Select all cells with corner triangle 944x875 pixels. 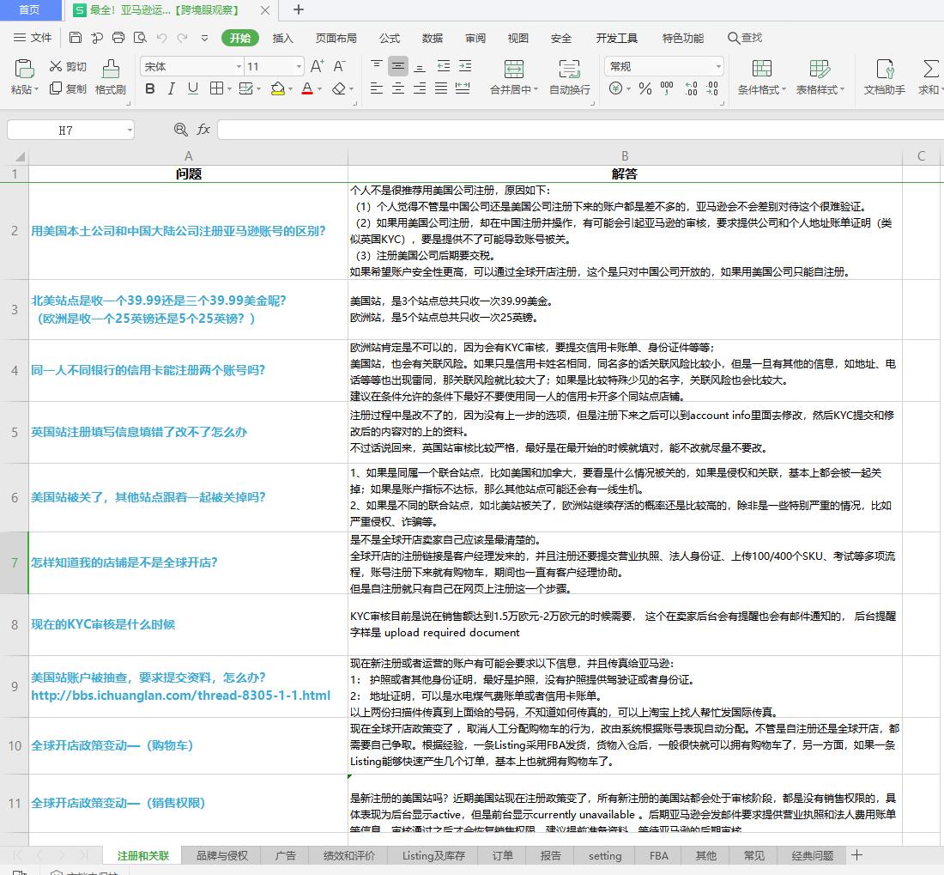20,156
